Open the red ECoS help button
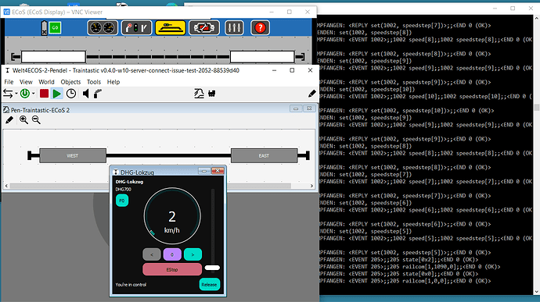Screen dimensions: 540x302 260,28
